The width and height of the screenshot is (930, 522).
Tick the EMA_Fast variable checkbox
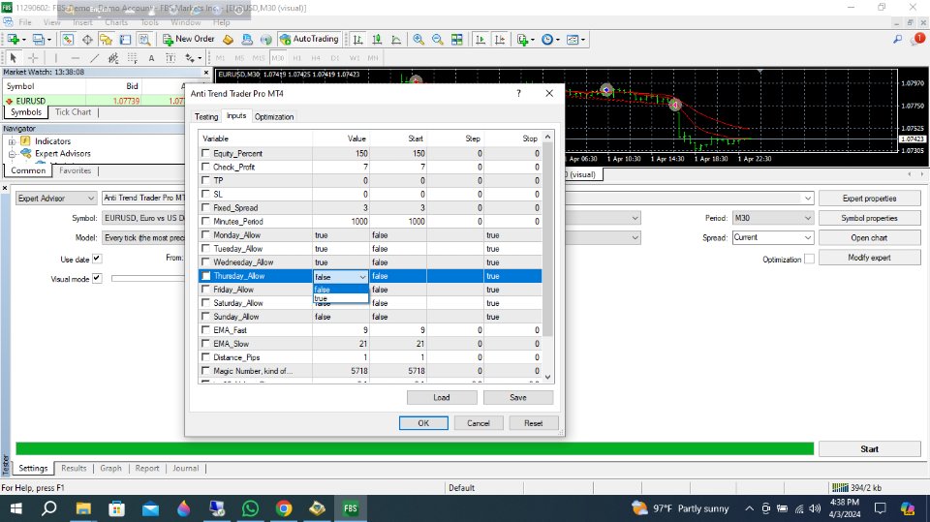pos(205,330)
